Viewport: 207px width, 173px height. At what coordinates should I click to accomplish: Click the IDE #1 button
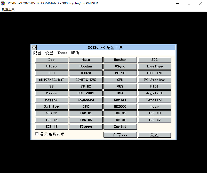click(x=86, y=113)
